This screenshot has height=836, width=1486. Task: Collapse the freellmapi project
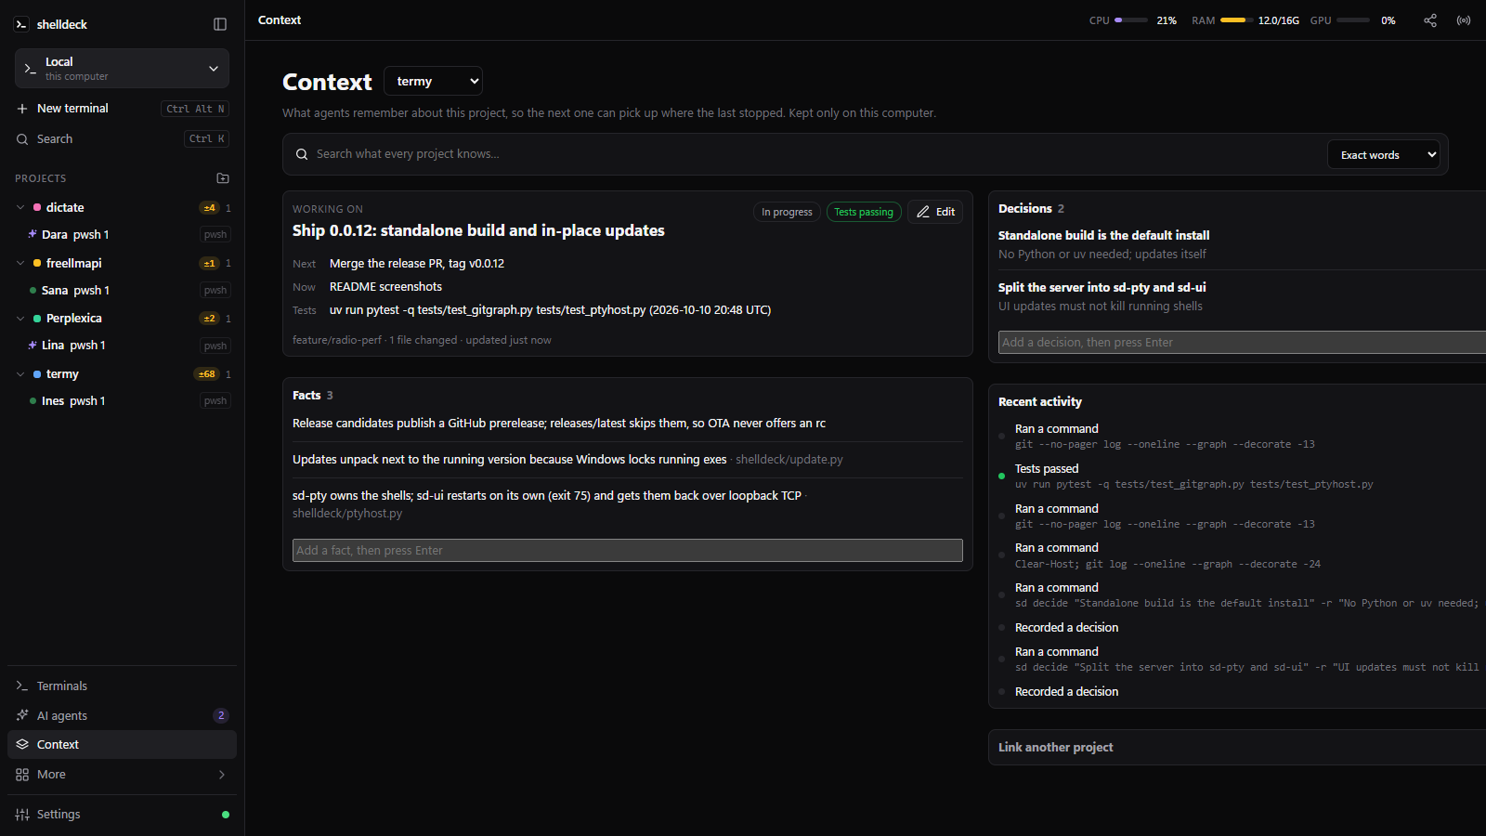click(x=20, y=263)
